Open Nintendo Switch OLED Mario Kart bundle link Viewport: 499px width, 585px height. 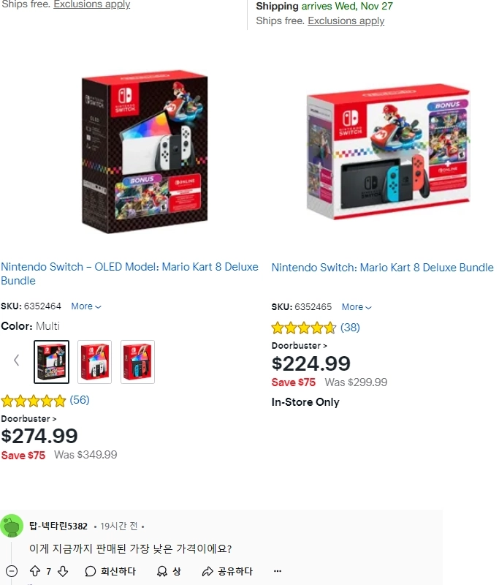(129, 273)
